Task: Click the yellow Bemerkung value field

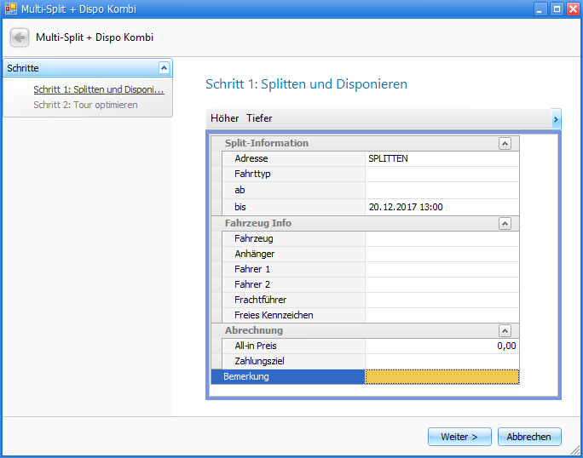Action: pos(441,376)
